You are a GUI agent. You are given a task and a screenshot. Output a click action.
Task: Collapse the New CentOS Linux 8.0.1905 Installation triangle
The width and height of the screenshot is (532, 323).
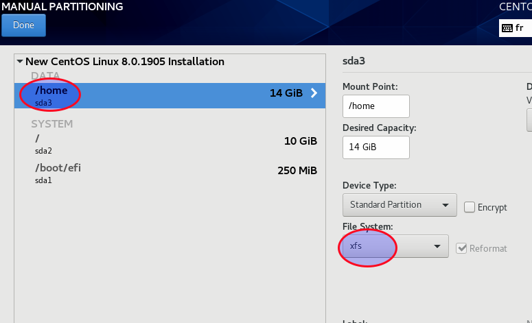click(20, 62)
